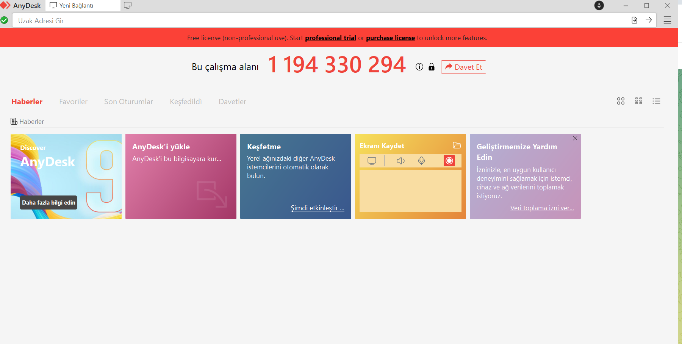
Task: Open the Haberler tab
Action: (x=27, y=102)
